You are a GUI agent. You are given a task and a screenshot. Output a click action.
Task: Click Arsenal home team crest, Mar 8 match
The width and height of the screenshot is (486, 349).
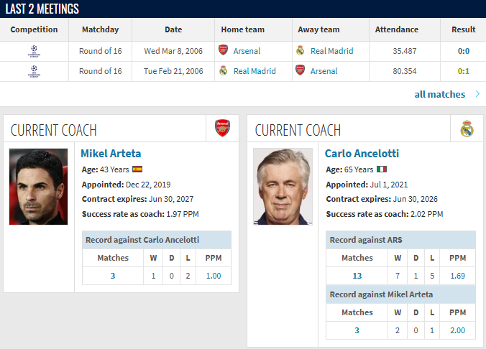click(223, 51)
